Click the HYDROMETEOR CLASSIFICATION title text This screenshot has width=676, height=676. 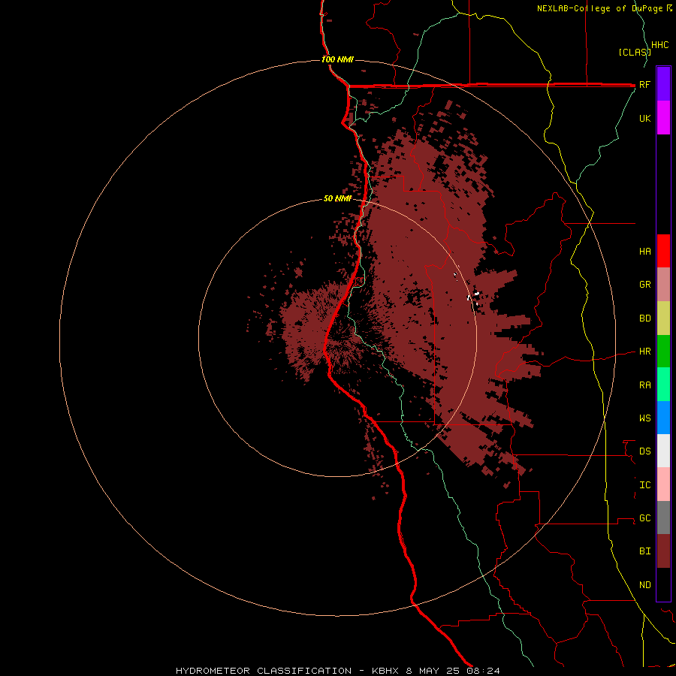click(x=264, y=671)
